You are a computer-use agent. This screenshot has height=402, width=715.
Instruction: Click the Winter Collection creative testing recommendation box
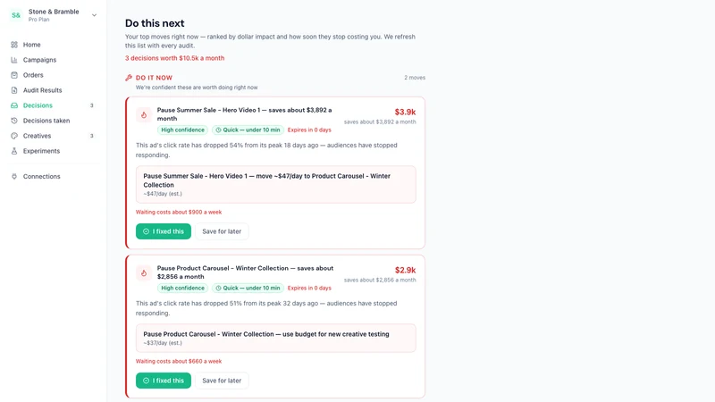276,338
